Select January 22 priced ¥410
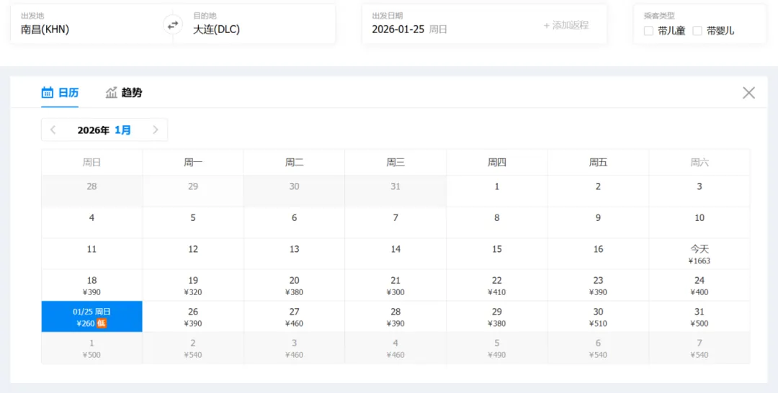 tap(496, 286)
